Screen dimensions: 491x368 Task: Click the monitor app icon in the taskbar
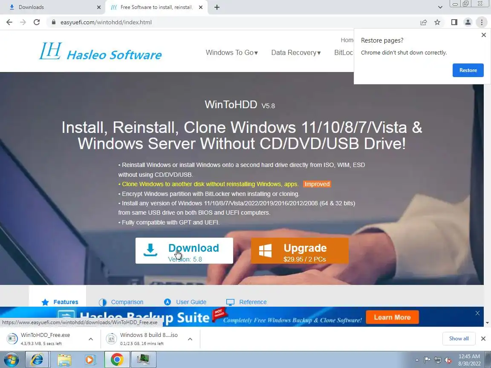[x=143, y=360]
